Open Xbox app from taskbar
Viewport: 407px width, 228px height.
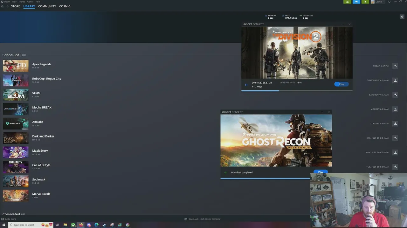73,225
